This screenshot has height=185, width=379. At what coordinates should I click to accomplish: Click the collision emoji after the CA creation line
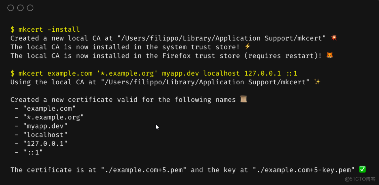coord(334,38)
